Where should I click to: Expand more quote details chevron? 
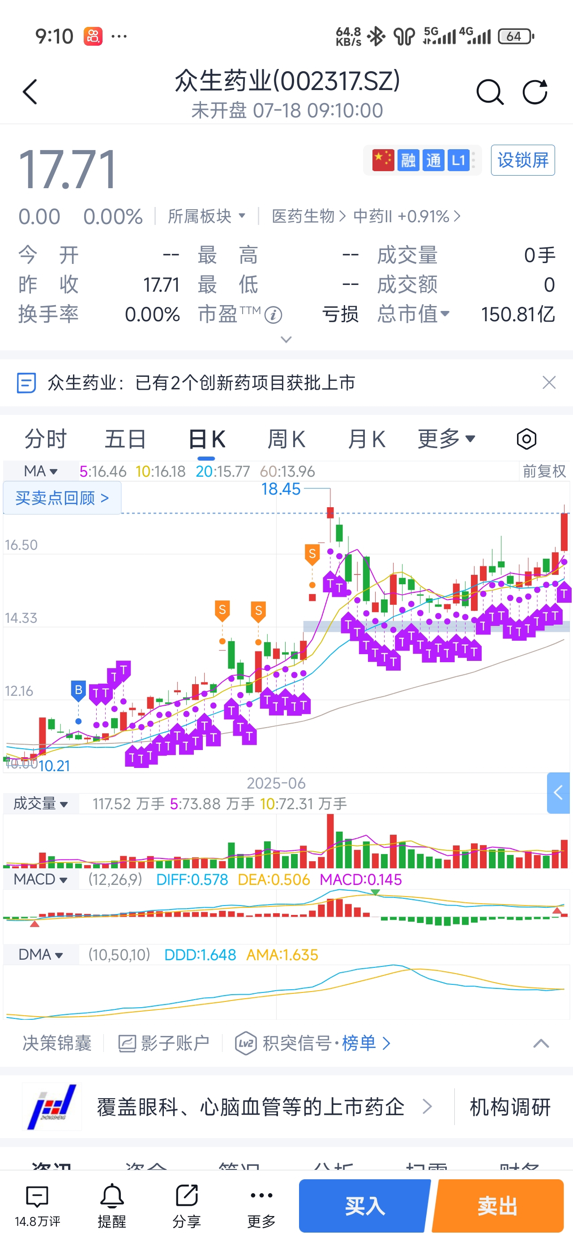click(286, 340)
